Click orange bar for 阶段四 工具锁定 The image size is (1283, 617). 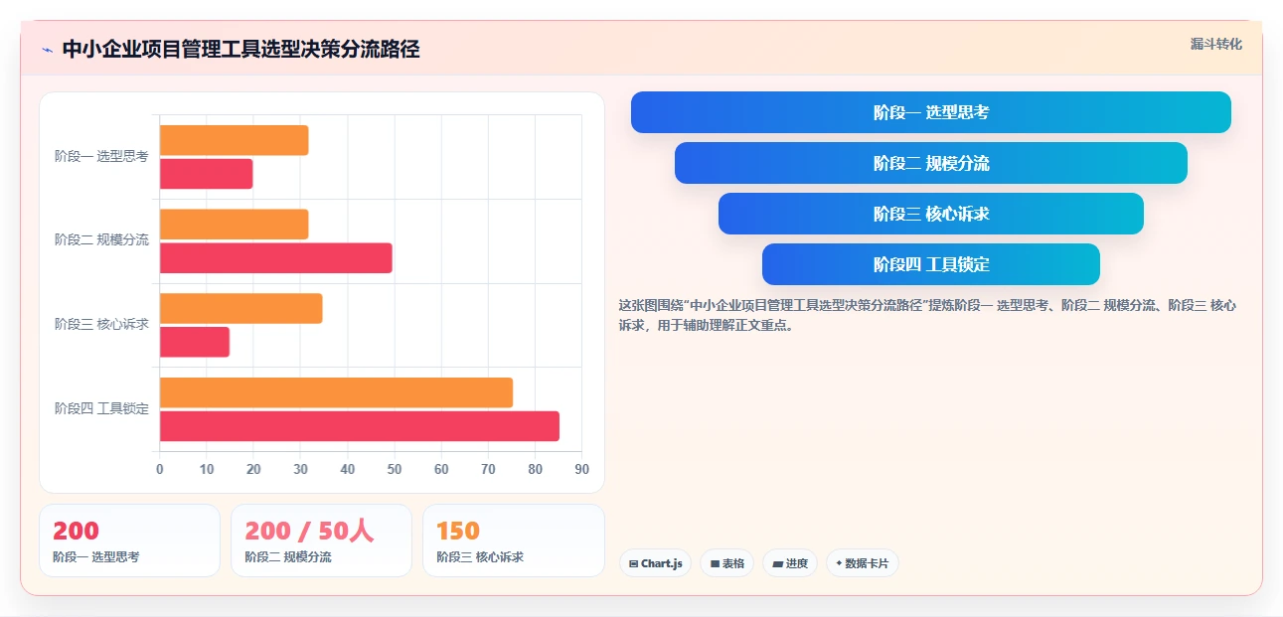click(336, 392)
